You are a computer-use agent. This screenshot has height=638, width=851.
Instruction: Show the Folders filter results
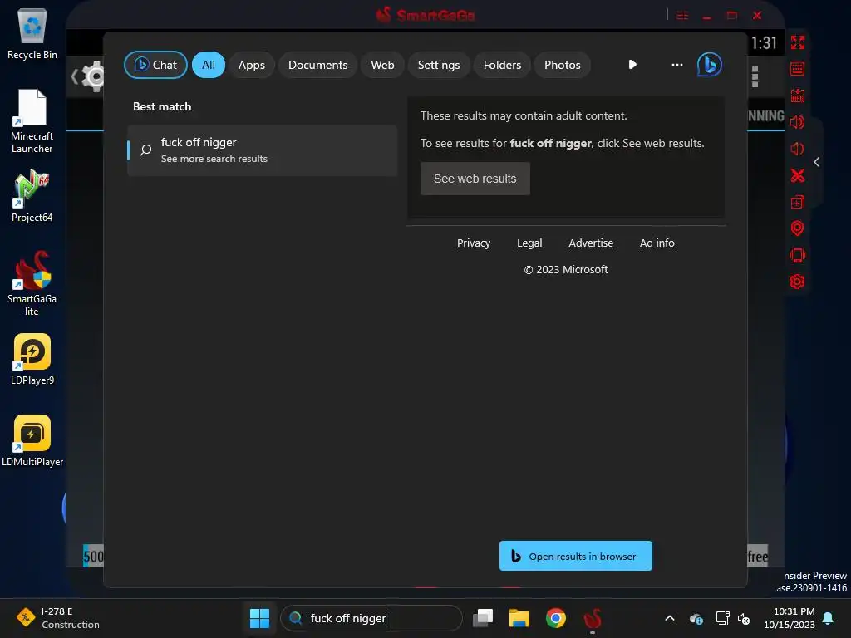coord(502,65)
